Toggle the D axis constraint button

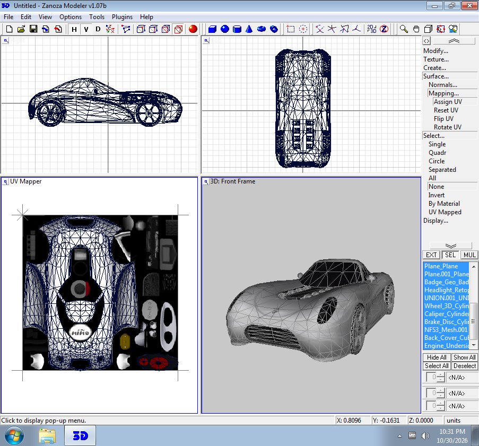(x=98, y=29)
